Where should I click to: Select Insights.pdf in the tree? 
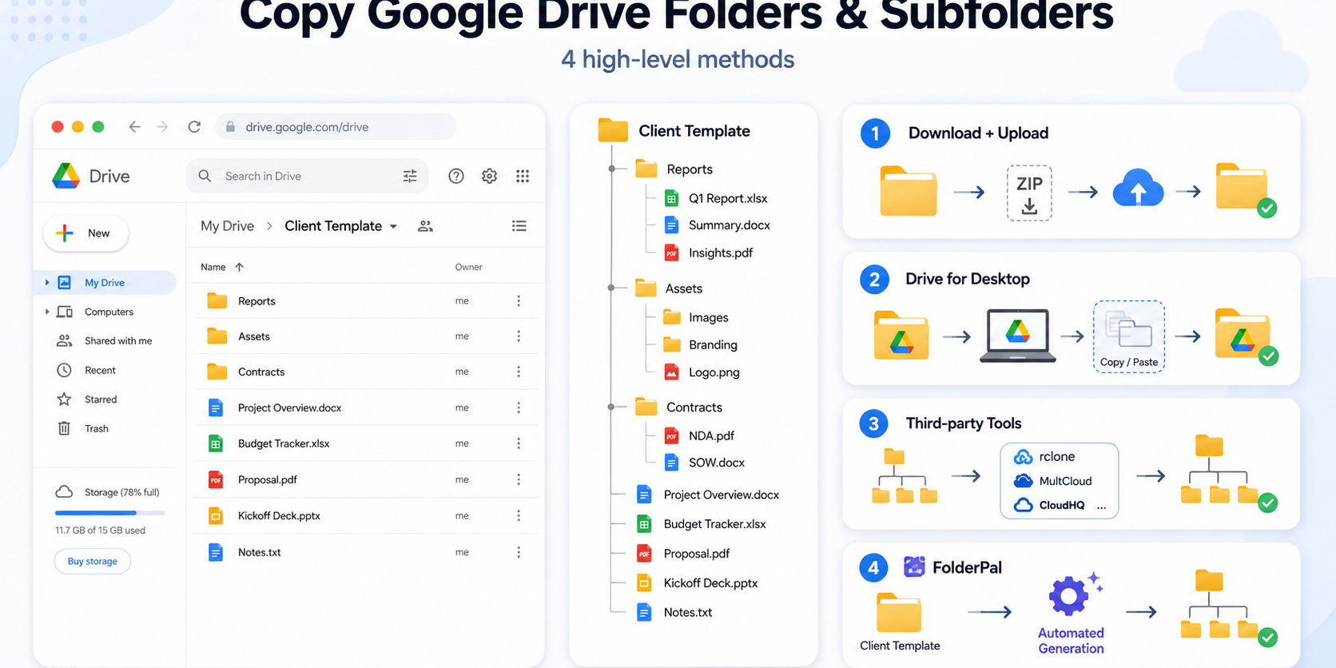709,252
